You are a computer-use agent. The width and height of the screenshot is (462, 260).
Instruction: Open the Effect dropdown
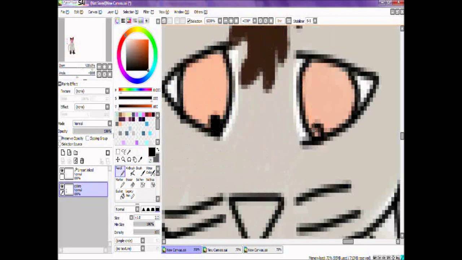(x=92, y=107)
